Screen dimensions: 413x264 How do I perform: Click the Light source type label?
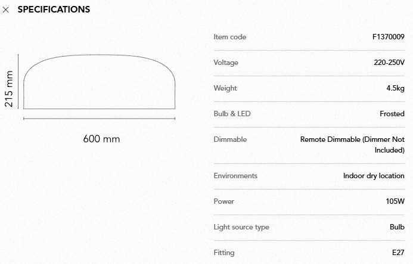click(x=241, y=227)
